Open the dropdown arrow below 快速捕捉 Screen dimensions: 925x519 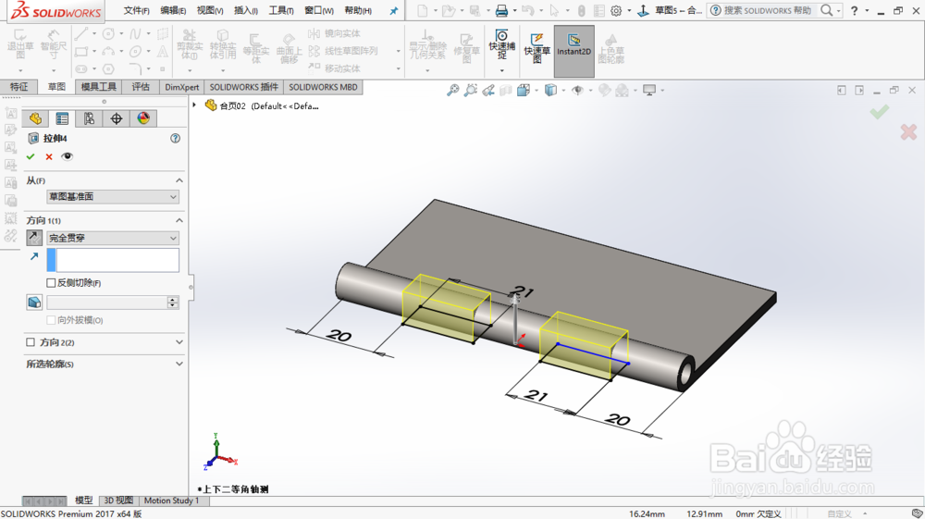click(x=502, y=70)
